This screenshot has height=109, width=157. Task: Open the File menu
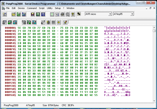[x=8, y=8]
